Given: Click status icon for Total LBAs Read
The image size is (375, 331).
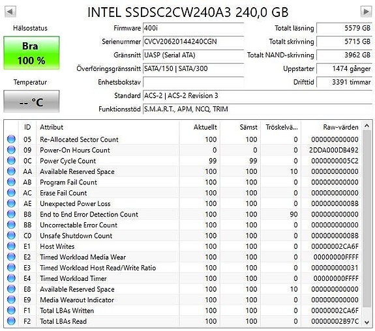Looking at the screenshot, I should click(x=11, y=321).
